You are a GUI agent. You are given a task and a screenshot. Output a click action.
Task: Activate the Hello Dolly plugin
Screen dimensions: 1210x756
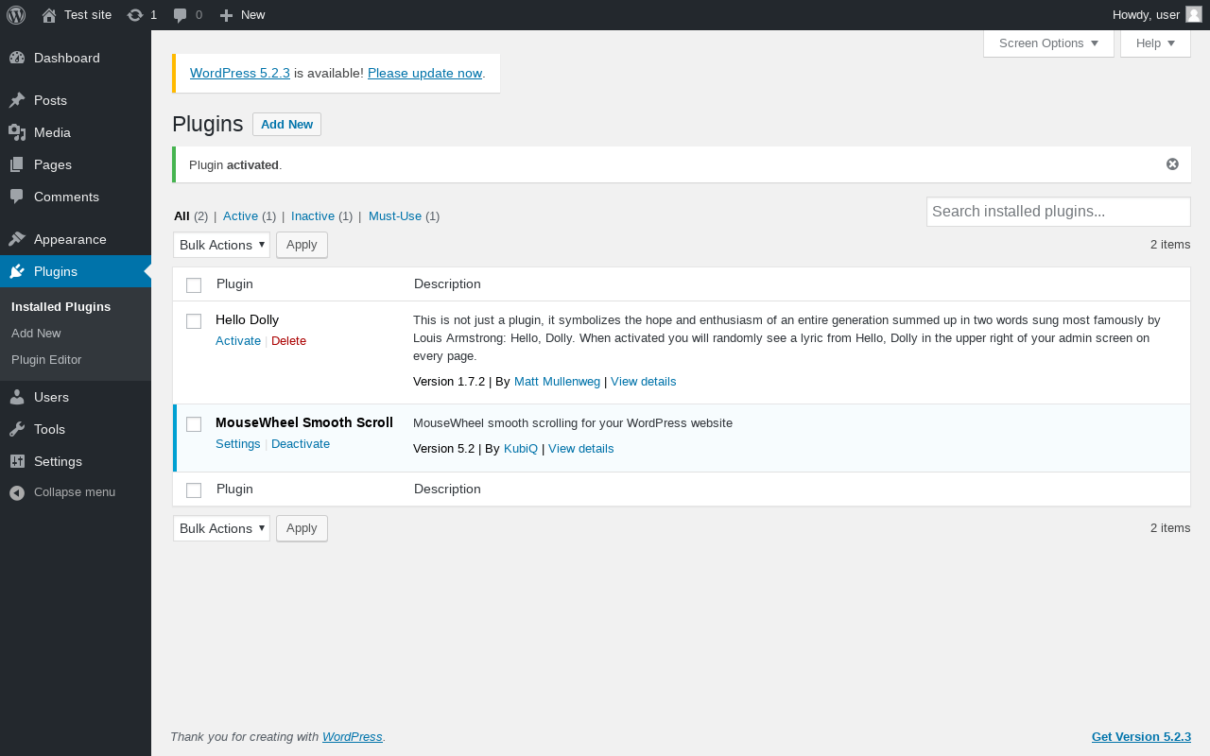tap(238, 340)
